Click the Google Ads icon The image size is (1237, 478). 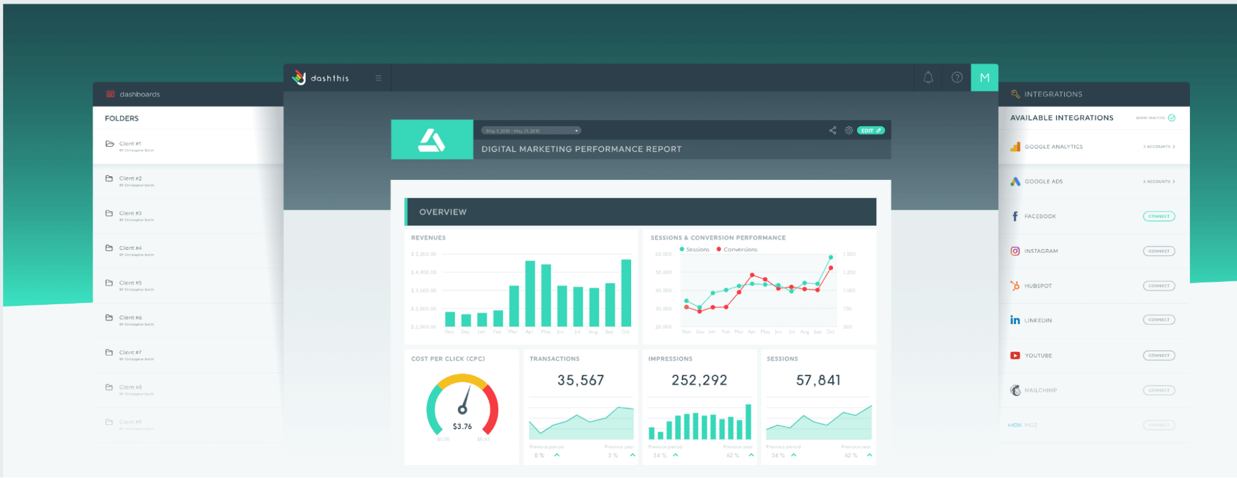[1015, 181]
